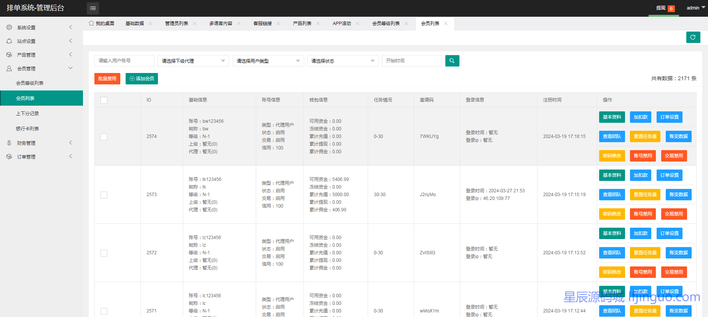Click the magnifier search button

tap(452, 61)
